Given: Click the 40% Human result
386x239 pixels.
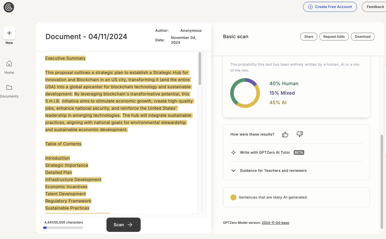Looking at the screenshot, I should (284, 84).
